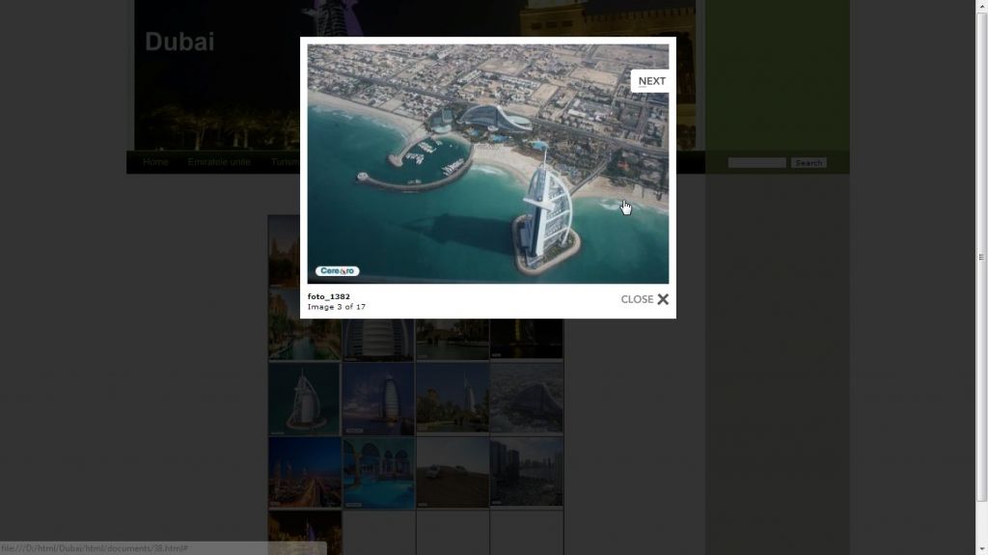Open the Burj Al Arab at dusk thumbnail

pyautogui.click(x=378, y=399)
